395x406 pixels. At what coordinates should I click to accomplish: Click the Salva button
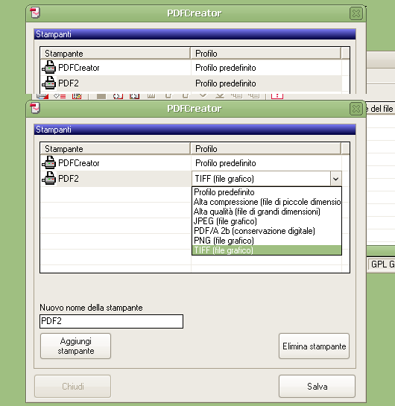click(x=317, y=387)
